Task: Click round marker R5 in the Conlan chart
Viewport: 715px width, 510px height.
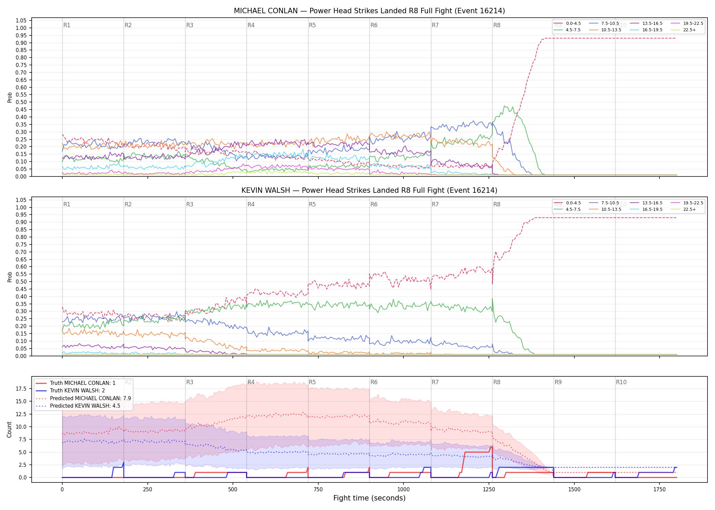Action: [x=312, y=25]
